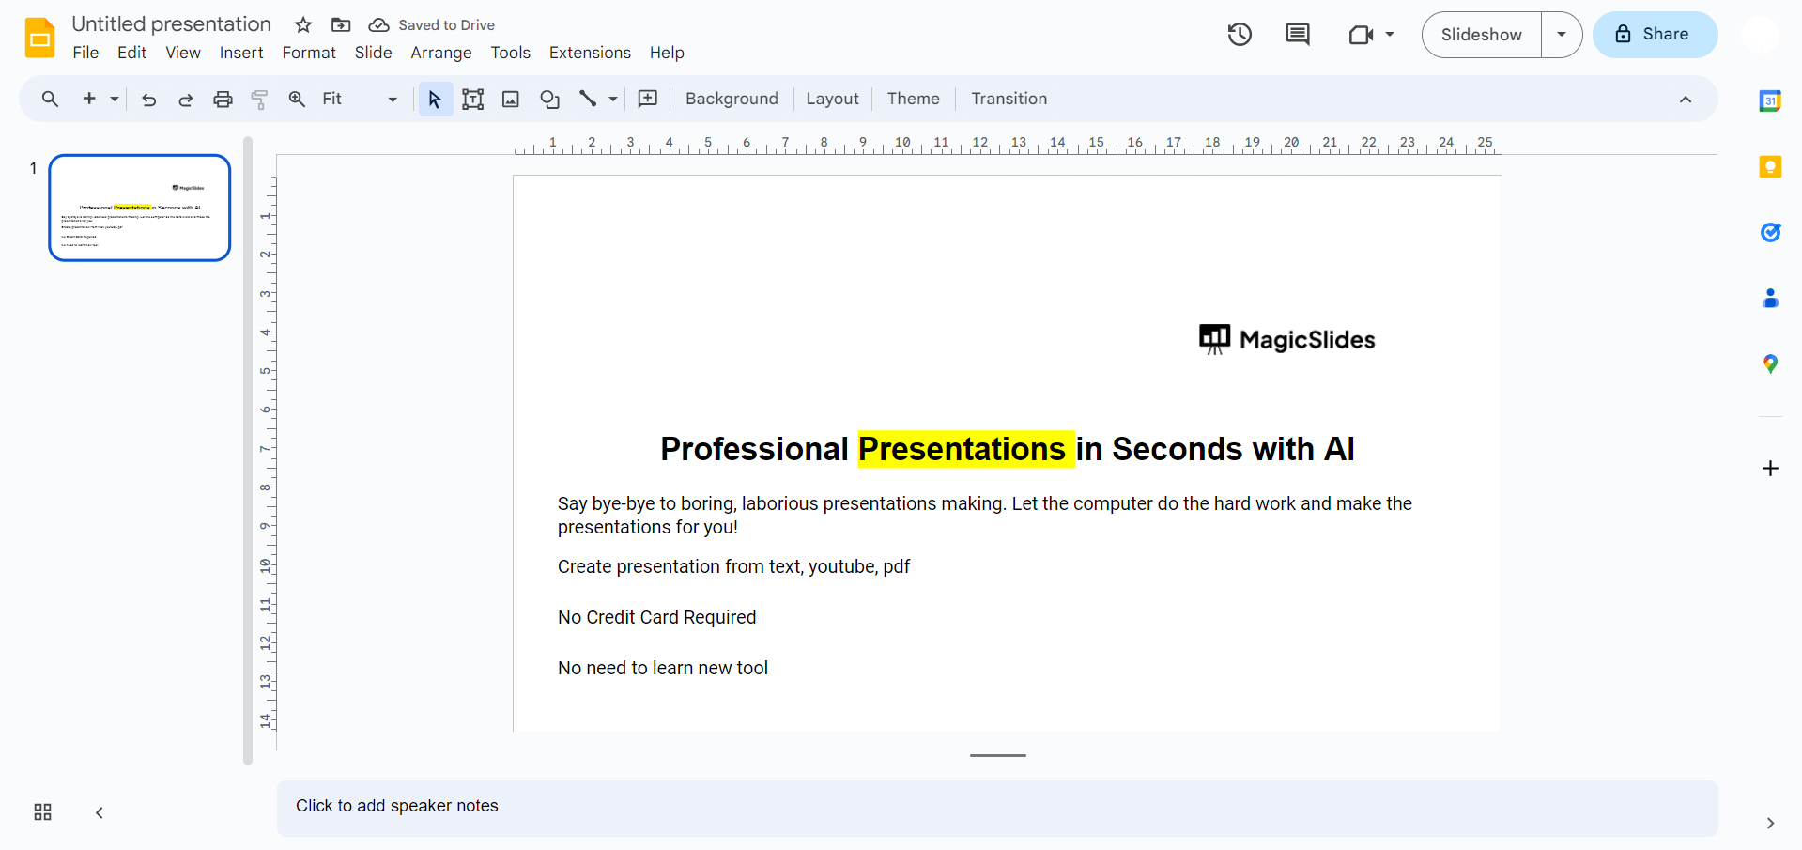The height and width of the screenshot is (850, 1802).
Task: Open version history clock icon
Action: [1240, 35]
